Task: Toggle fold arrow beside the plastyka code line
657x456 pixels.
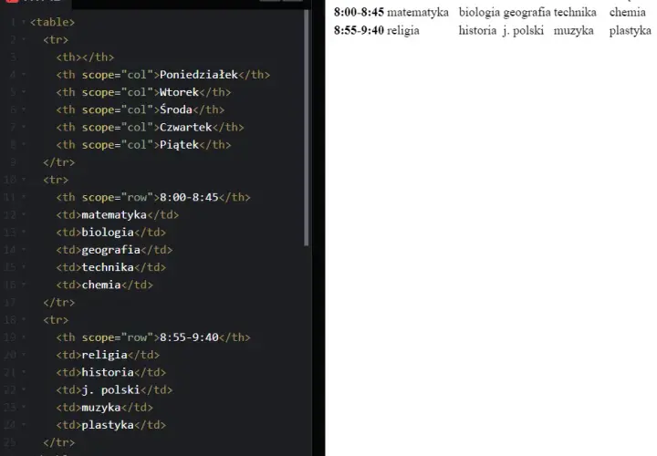Action: coord(24,425)
